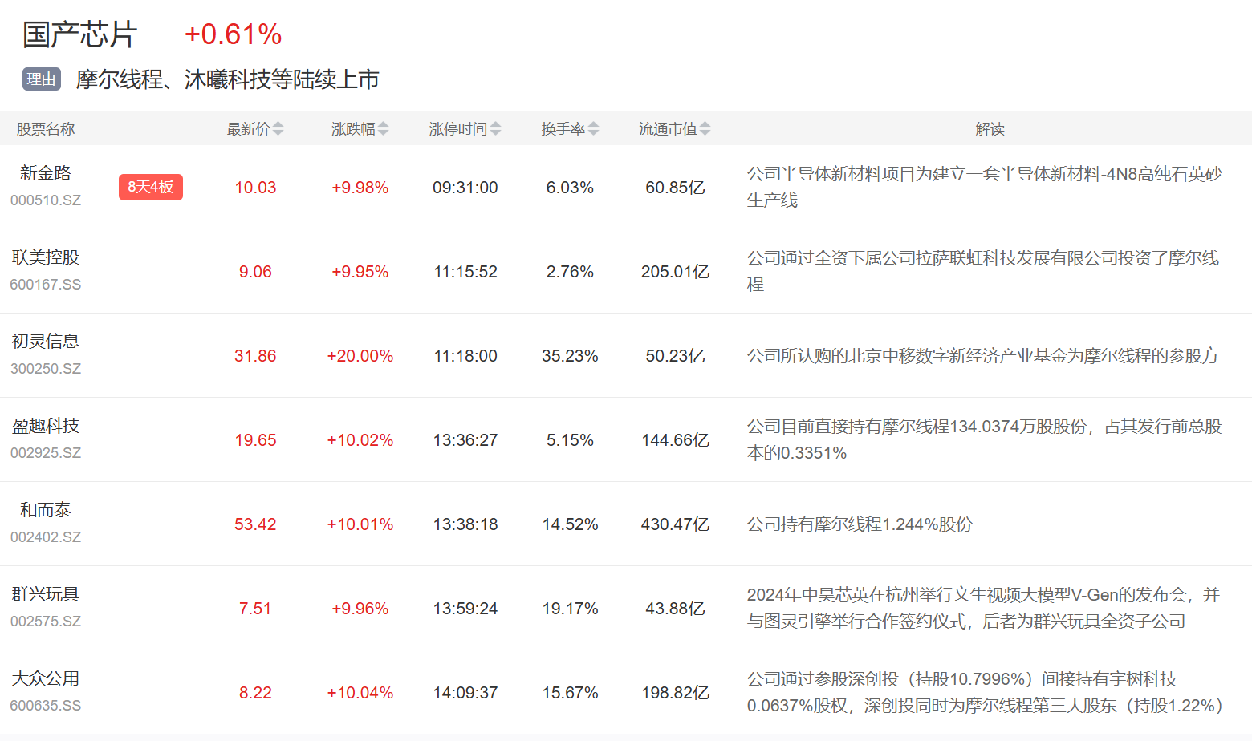Click the 8天4板 red tag
Image resolution: width=1252 pixels, height=741 pixels.
pos(151,187)
